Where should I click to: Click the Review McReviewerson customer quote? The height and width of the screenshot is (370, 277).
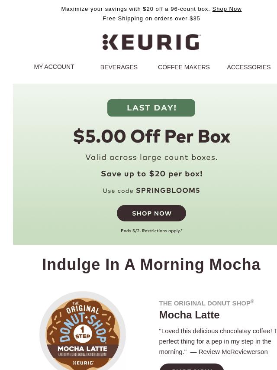coord(218,341)
